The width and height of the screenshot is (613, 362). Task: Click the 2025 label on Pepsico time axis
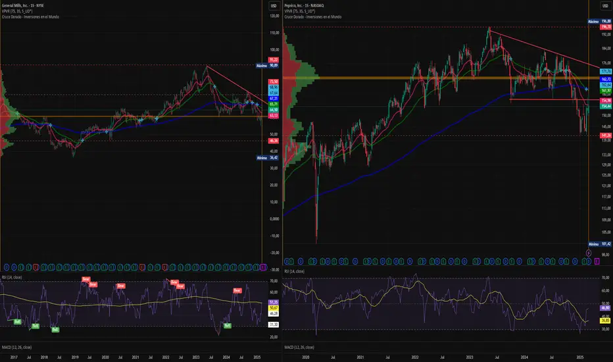point(580,357)
